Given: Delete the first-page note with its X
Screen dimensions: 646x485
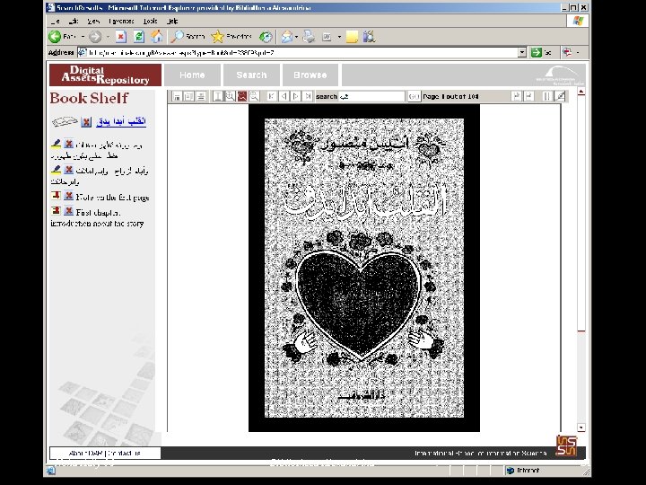Looking at the screenshot, I should tap(69, 195).
